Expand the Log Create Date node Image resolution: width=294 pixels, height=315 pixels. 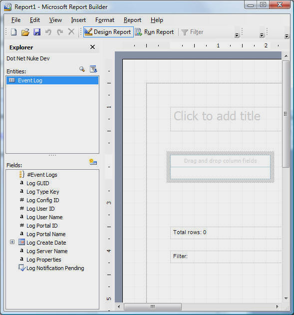(x=12, y=242)
